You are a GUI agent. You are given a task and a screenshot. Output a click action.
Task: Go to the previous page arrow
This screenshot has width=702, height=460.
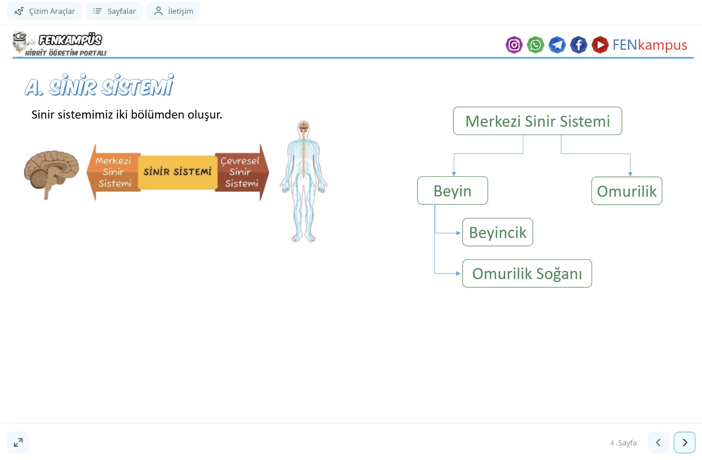(x=658, y=442)
